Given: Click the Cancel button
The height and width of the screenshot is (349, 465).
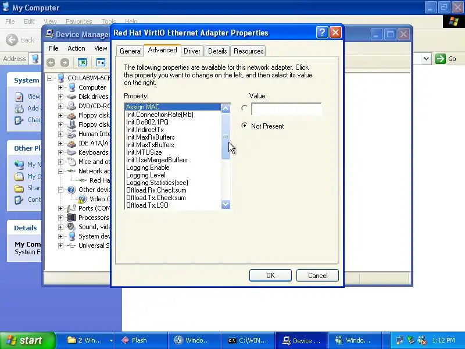Looking at the screenshot, I should (x=317, y=275).
